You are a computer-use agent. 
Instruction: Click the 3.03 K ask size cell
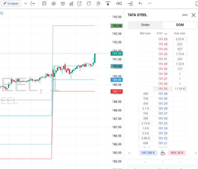coord(180,39)
